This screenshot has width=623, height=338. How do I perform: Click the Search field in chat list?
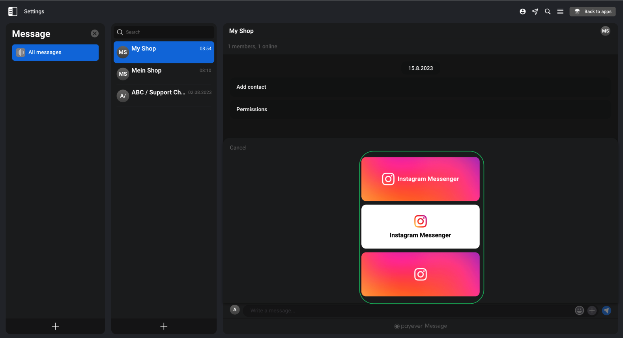(164, 32)
